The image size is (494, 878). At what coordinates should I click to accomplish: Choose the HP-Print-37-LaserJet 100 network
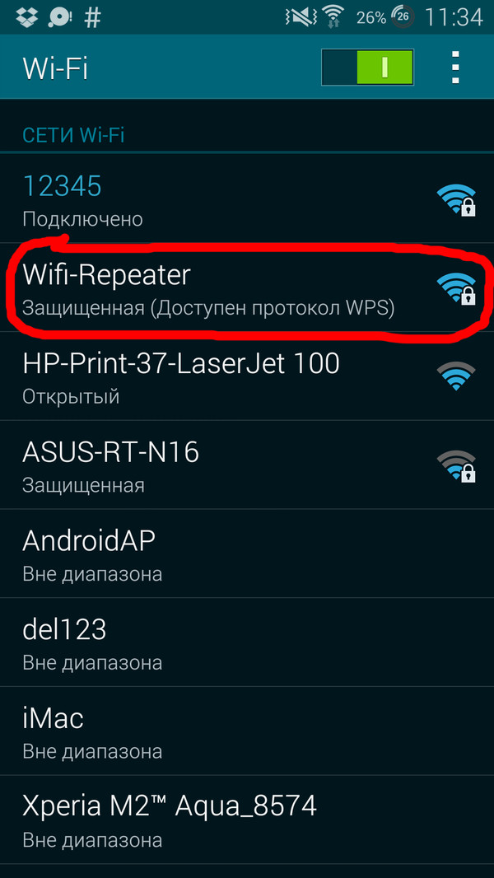coord(247,376)
